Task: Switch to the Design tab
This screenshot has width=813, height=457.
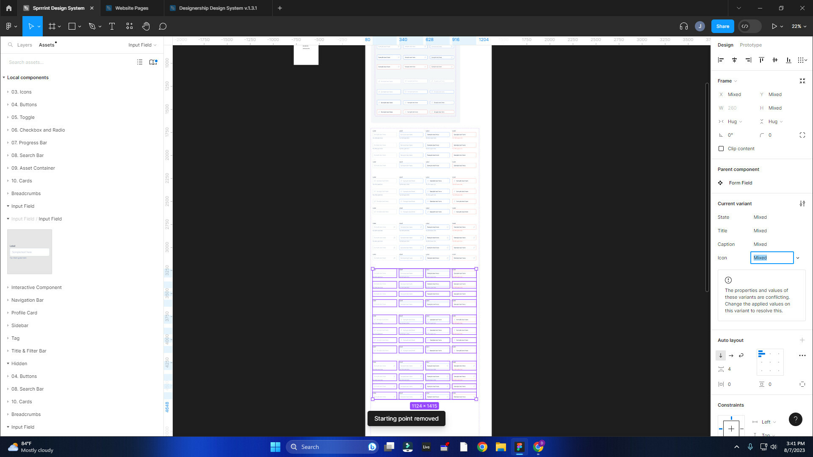Action: 725,45
